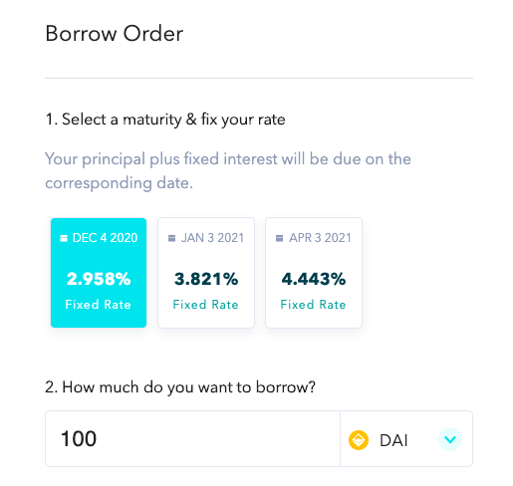Image resolution: width=513 pixels, height=486 pixels.
Task: Click the 4.443% fixed rate value
Action: (x=314, y=279)
